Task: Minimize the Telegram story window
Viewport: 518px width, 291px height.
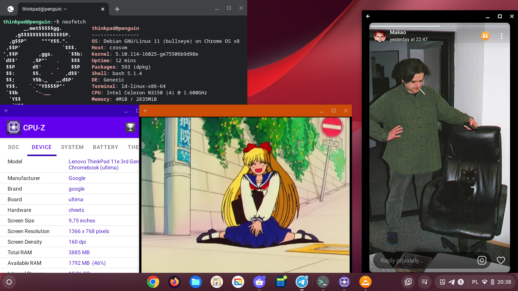Action: [x=488, y=16]
